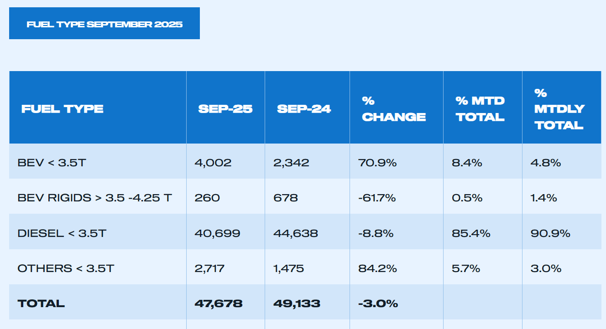Click the % MTD TOTAL header
Viewport: 606px width, 329px height.
(x=480, y=109)
